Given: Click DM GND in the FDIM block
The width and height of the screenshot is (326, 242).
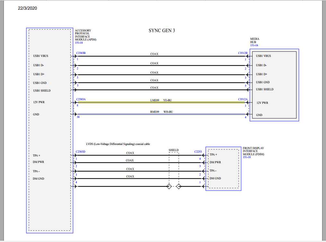Looking at the screenshot, I should coord(215,178).
